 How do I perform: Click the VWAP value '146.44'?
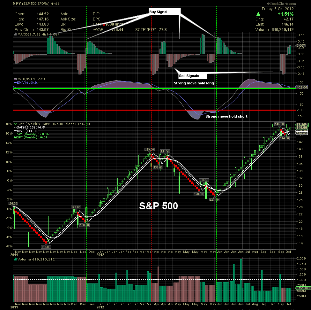[x=117, y=30]
